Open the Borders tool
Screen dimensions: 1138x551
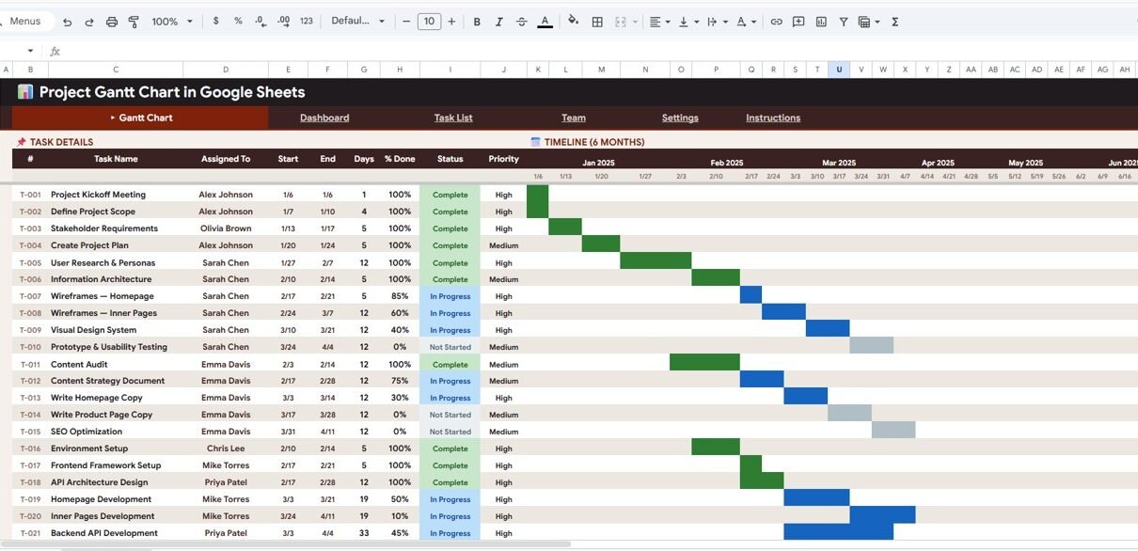[597, 22]
